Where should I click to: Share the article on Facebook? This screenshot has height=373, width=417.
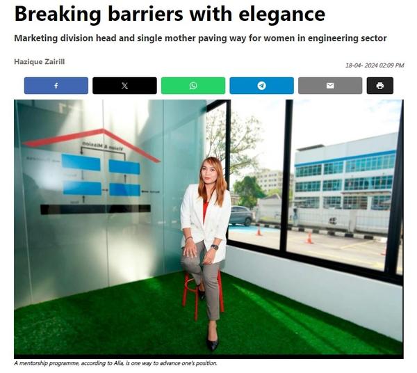click(x=56, y=86)
